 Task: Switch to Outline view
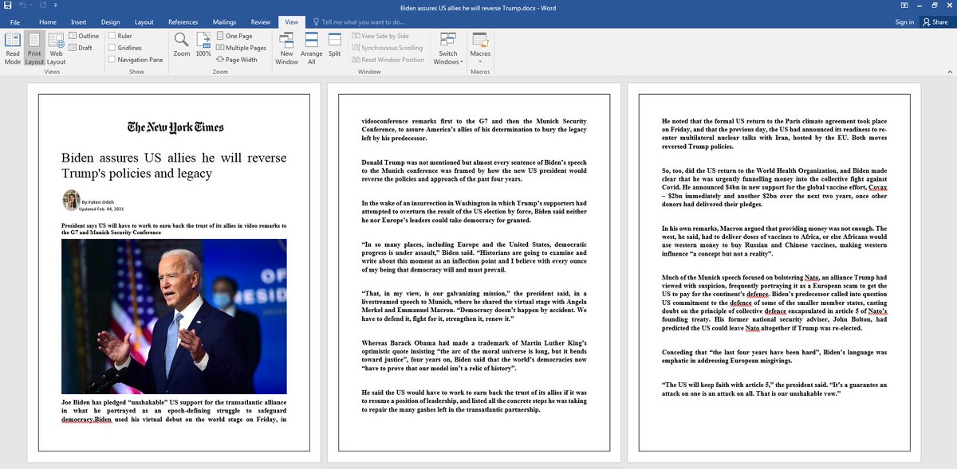point(84,36)
